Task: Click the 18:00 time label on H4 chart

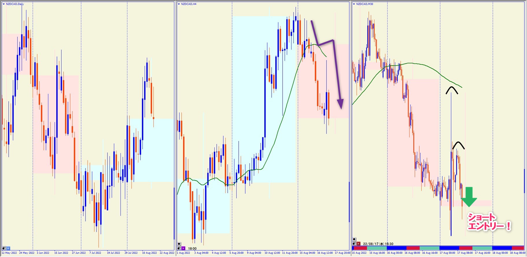Action: click(x=192, y=249)
